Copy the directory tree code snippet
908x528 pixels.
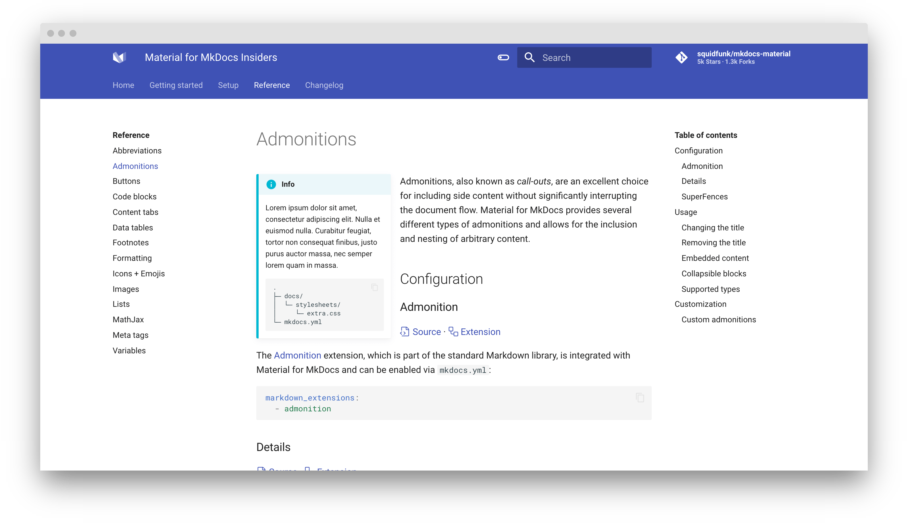tap(374, 287)
